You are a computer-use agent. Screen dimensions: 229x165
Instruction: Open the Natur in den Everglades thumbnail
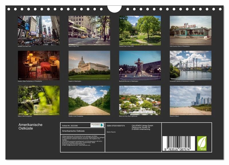(39, 100)
